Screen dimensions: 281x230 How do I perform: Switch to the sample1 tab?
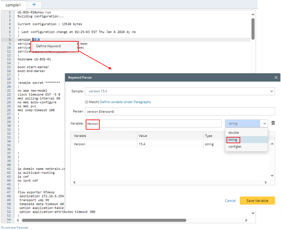click(13, 5)
